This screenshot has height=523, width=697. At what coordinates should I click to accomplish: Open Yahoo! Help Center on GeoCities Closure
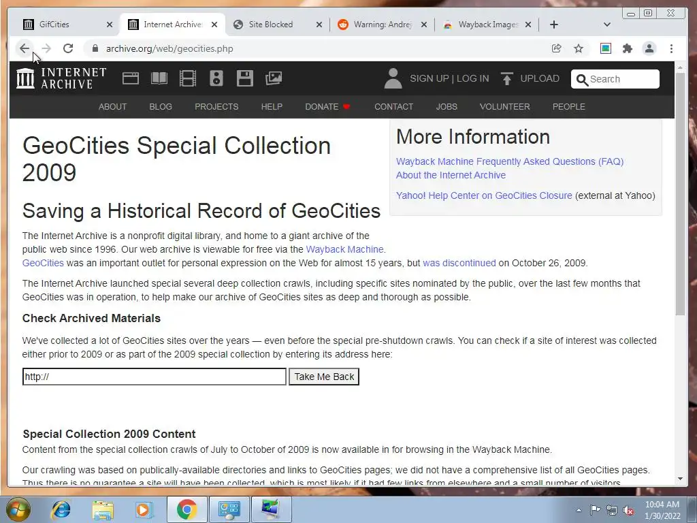pos(484,195)
